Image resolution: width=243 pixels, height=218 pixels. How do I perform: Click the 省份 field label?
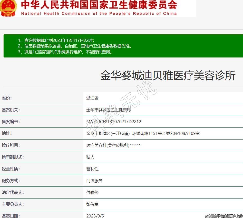pos(7,98)
